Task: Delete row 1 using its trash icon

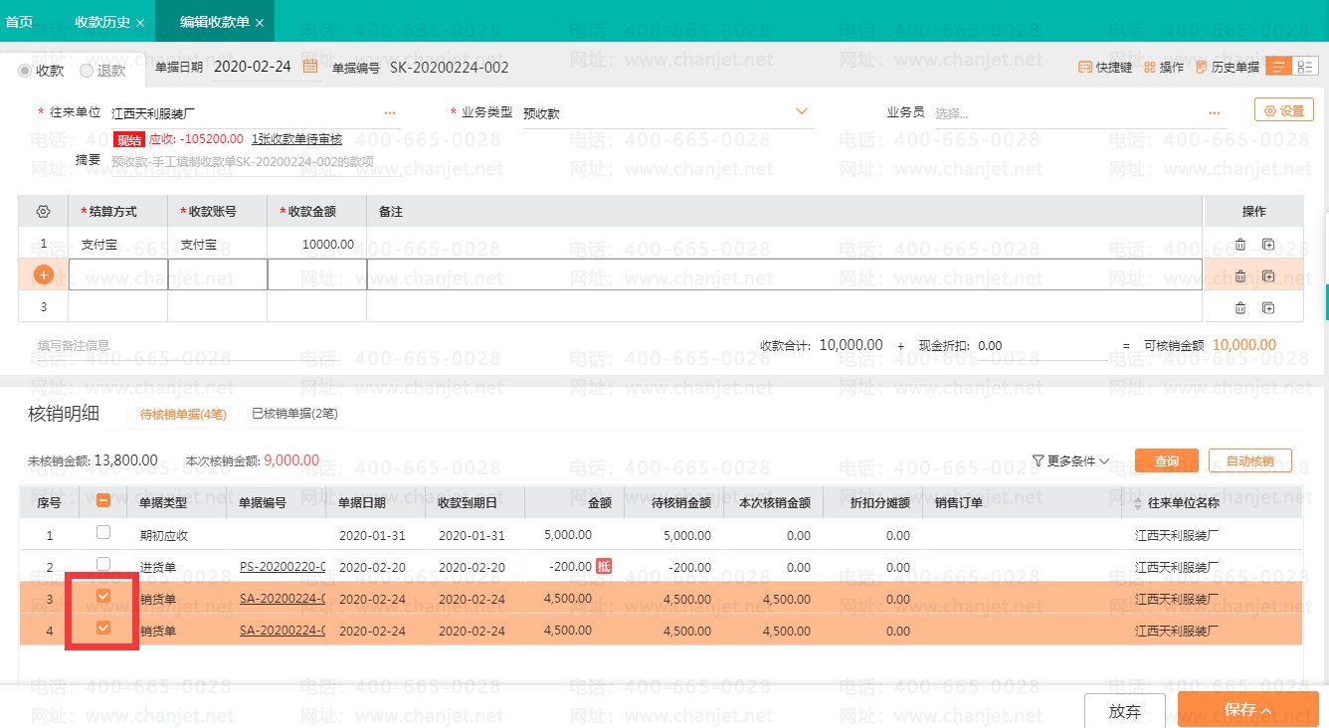Action: pos(1239,244)
